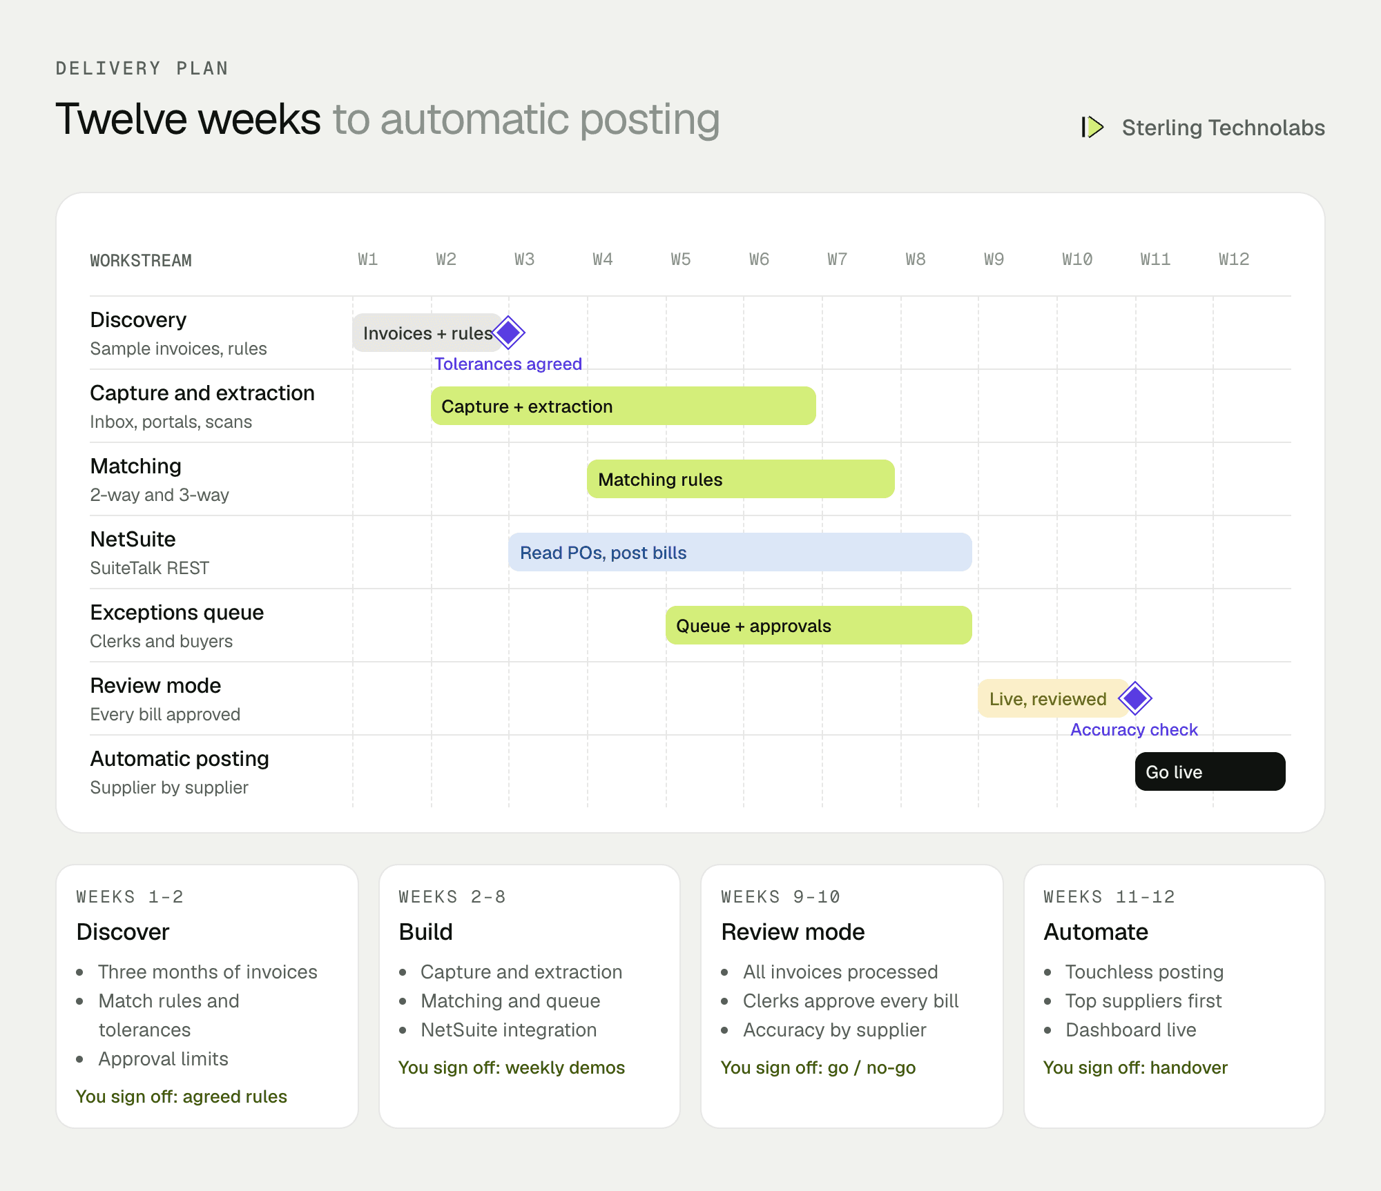This screenshot has width=1381, height=1191.
Task: Click the SuiteTalk REST subtitle
Action: tap(150, 568)
